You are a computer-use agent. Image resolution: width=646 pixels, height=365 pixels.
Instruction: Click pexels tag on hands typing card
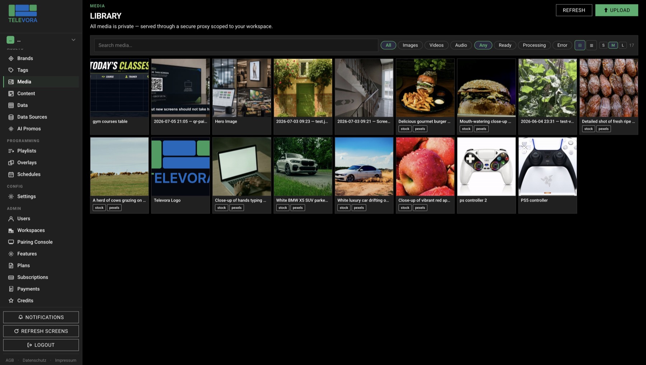click(237, 208)
